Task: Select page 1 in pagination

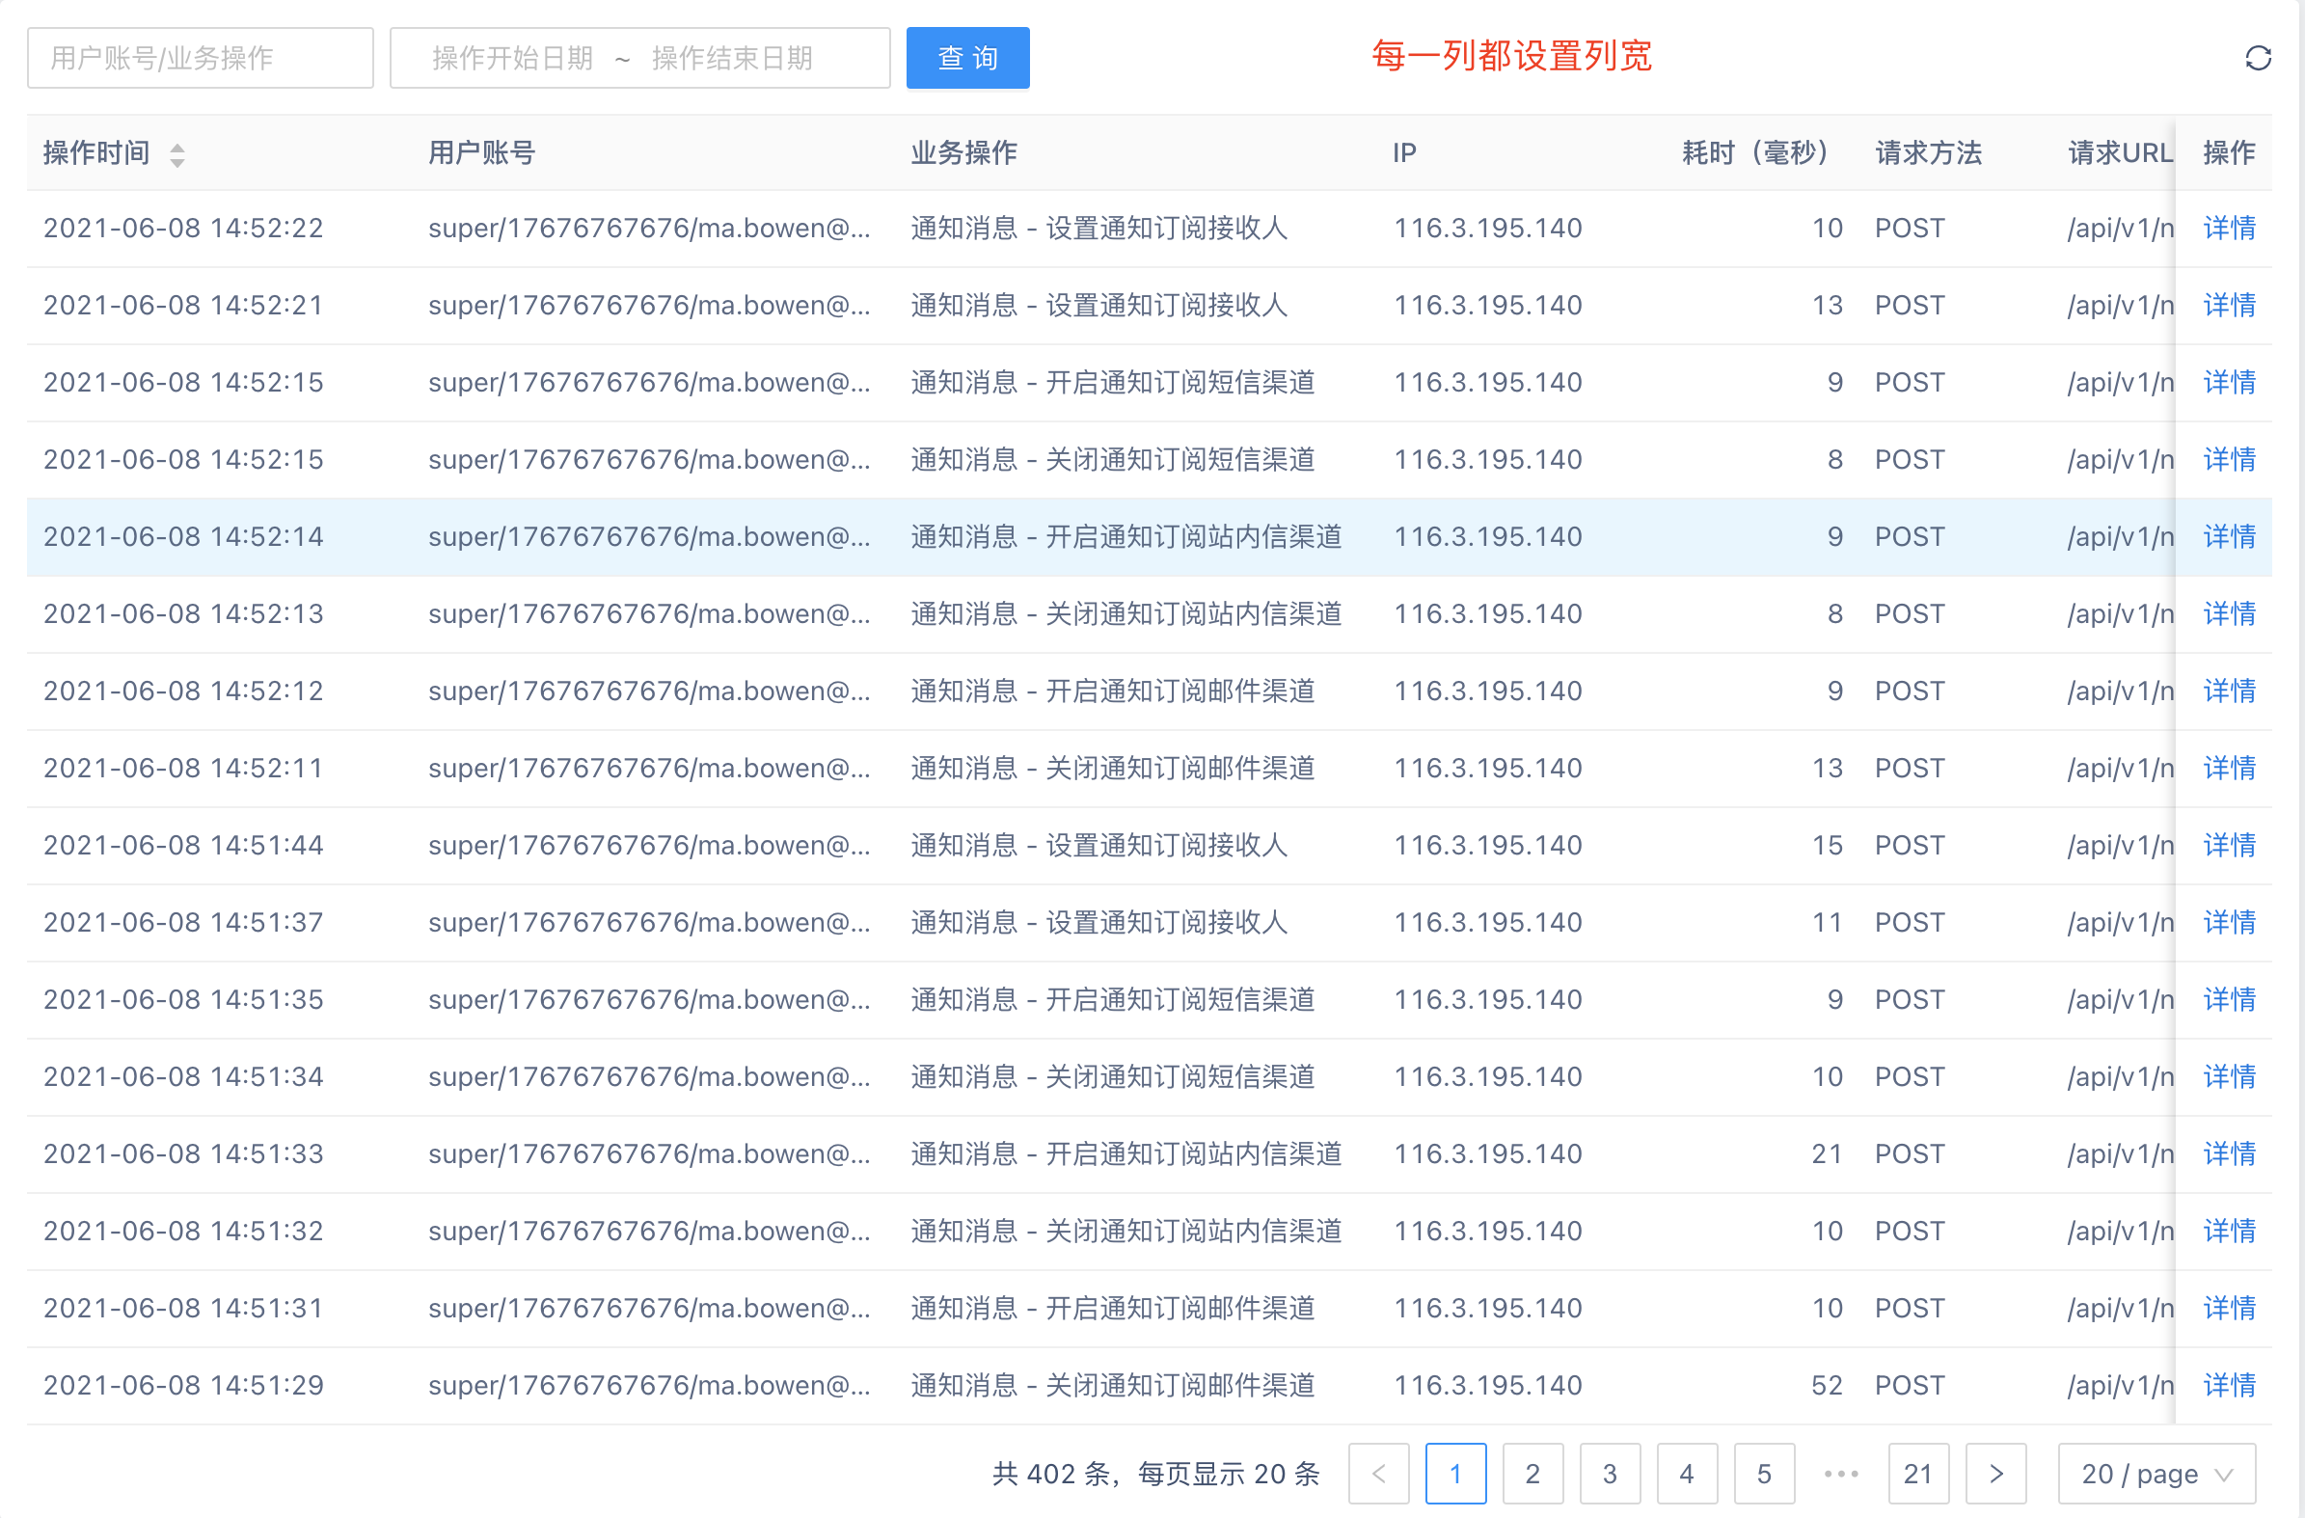Action: coord(1454,1474)
